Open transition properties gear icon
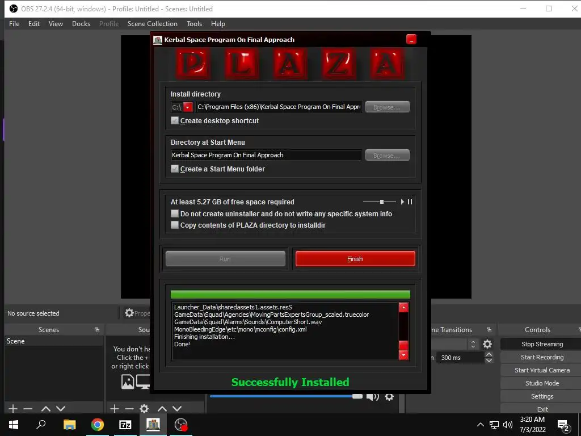This screenshot has width=581, height=436. tap(487, 344)
